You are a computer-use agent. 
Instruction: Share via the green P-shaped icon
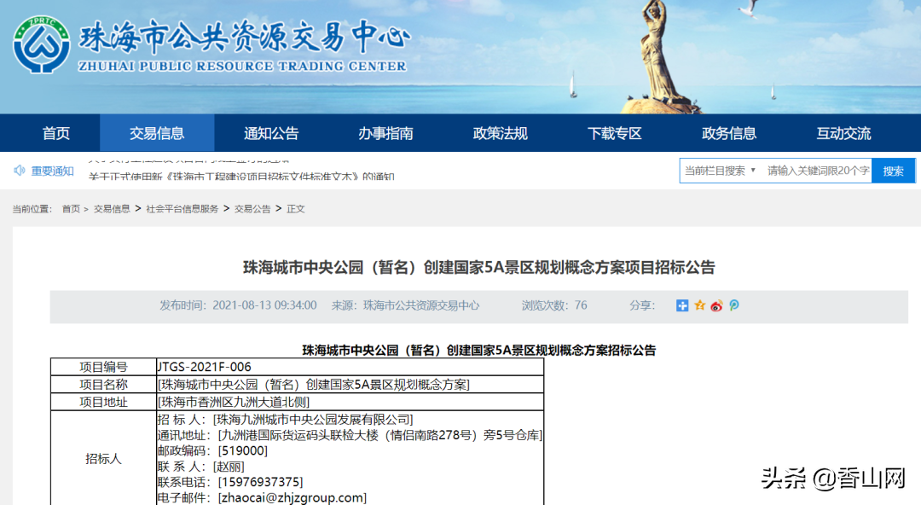click(x=734, y=305)
